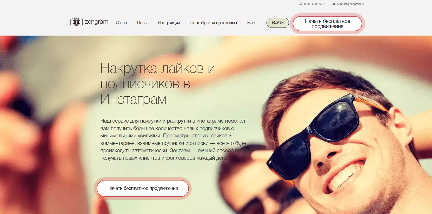432x214 pixels.
Task: Open the "О нас" menu item
Action: tap(121, 23)
